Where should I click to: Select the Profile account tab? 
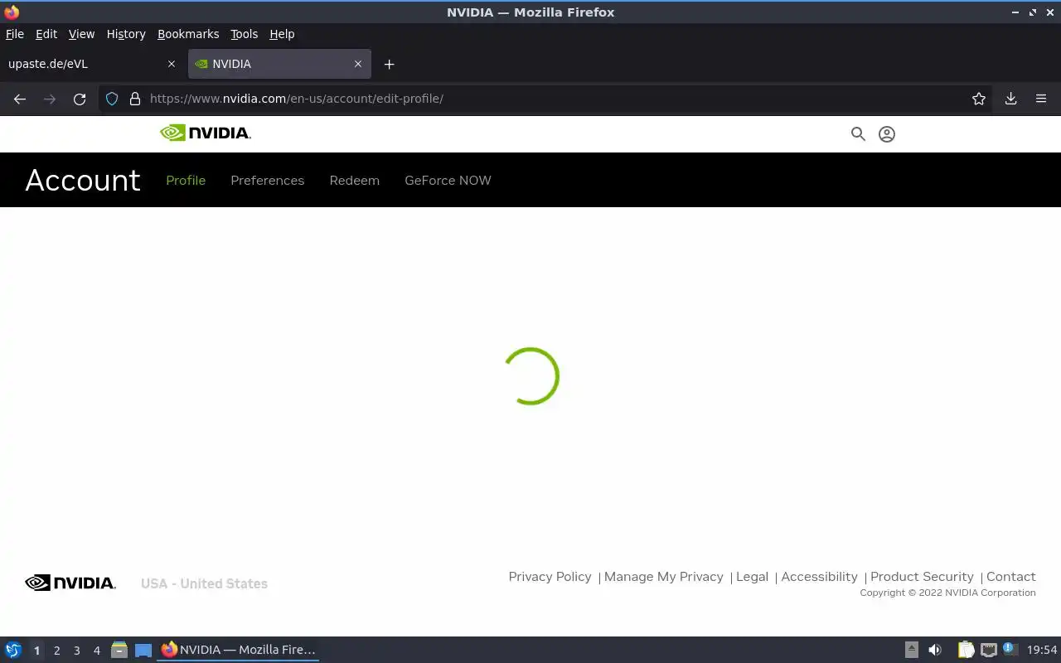(x=186, y=180)
